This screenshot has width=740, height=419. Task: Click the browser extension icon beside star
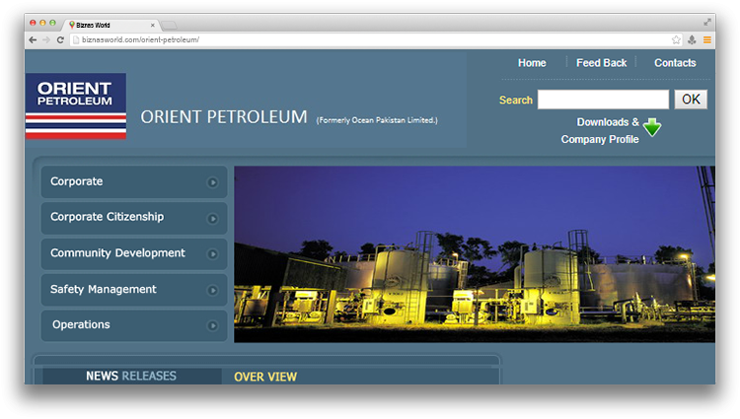[692, 39]
